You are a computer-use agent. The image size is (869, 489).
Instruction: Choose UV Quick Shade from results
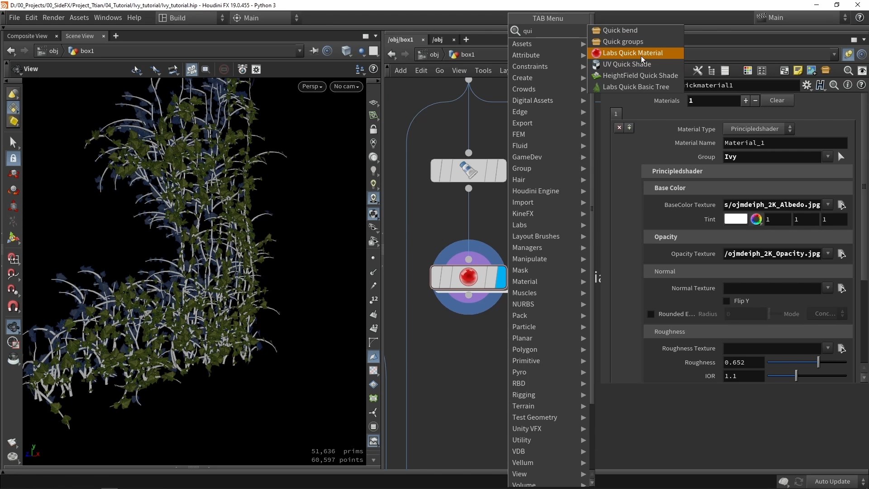click(635, 64)
